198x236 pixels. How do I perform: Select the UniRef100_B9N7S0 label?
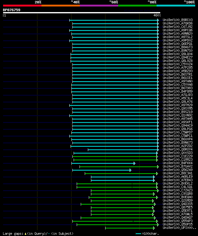[178, 50]
